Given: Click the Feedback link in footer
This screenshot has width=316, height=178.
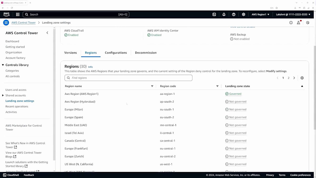Looking at the screenshot, I should tap(29, 175).
